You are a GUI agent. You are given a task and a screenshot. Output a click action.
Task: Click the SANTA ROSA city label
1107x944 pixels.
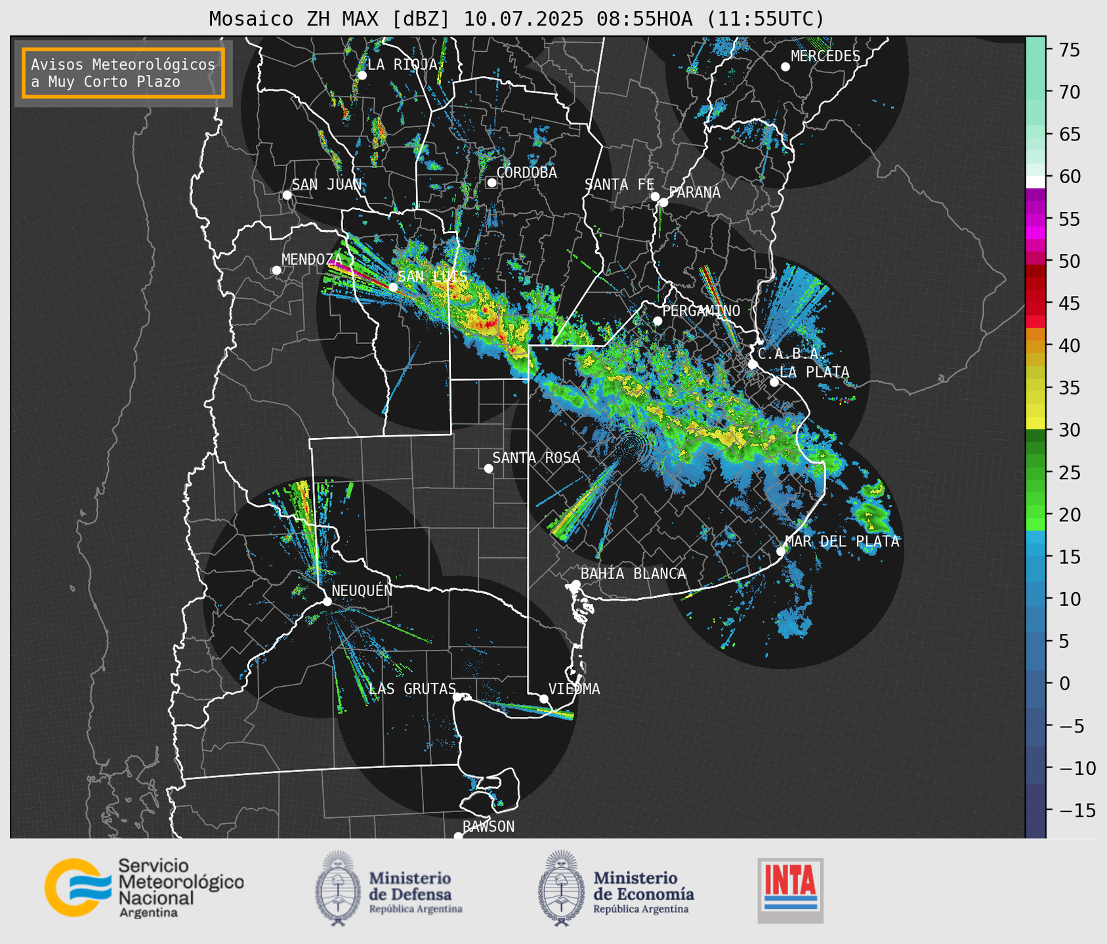click(536, 458)
